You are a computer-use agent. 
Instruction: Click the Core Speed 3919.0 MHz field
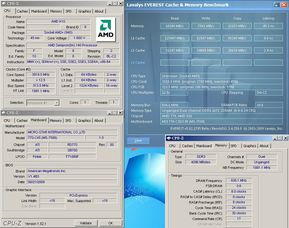pos(41,74)
